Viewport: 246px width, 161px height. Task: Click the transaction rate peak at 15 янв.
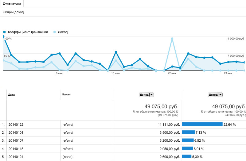pos(116,52)
